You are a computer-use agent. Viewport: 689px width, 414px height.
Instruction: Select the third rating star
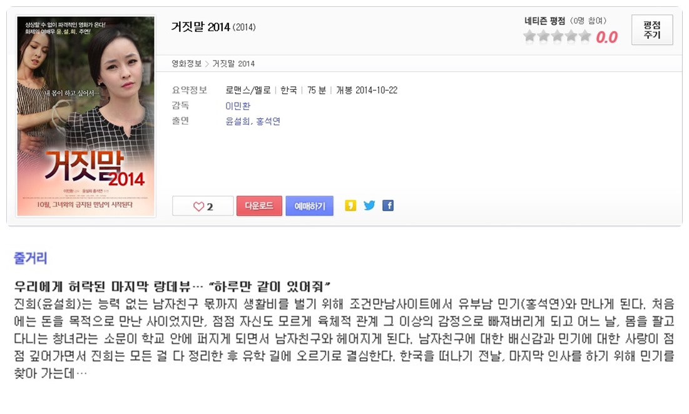pos(557,36)
